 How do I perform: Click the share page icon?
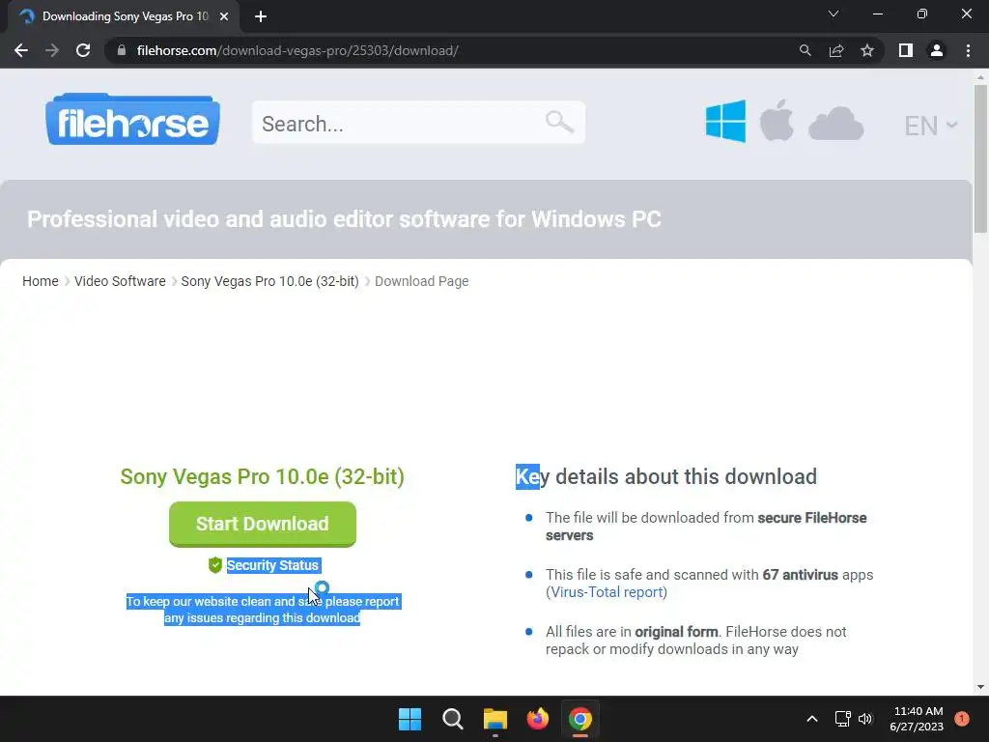pyautogui.click(x=836, y=50)
